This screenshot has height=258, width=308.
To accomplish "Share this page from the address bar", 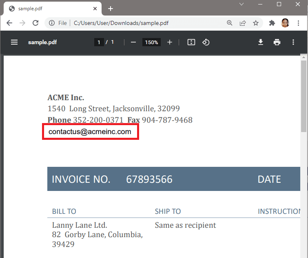I will pos(243,23).
